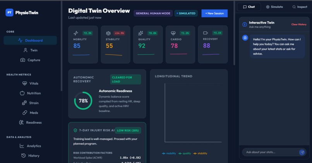This screenshot has width=312, height=163.
Task: Click the History clock icon
Action: [23, 155]
